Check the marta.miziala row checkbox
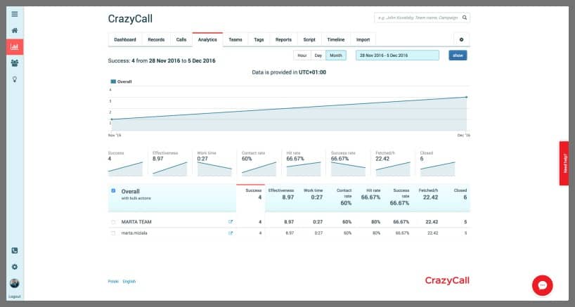The height and width of the screenshot is (307, 575). pos(114,233)
